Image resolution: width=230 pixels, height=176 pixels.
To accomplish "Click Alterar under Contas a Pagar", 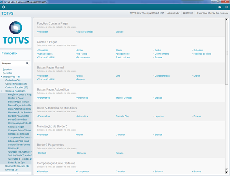I will 119,50.
